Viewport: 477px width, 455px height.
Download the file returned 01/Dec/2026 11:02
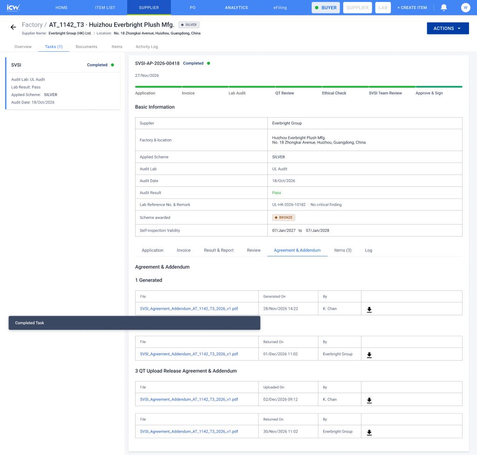(x=369, y=354)
